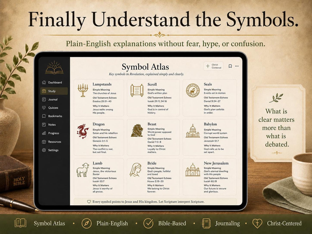This screenshot has height=234, width=312.
Task: Click reference Jeremiah 51:7
Action: click(212, 141)
